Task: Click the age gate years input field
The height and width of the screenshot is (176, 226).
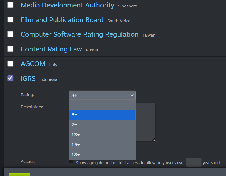Action: [194, 162]
